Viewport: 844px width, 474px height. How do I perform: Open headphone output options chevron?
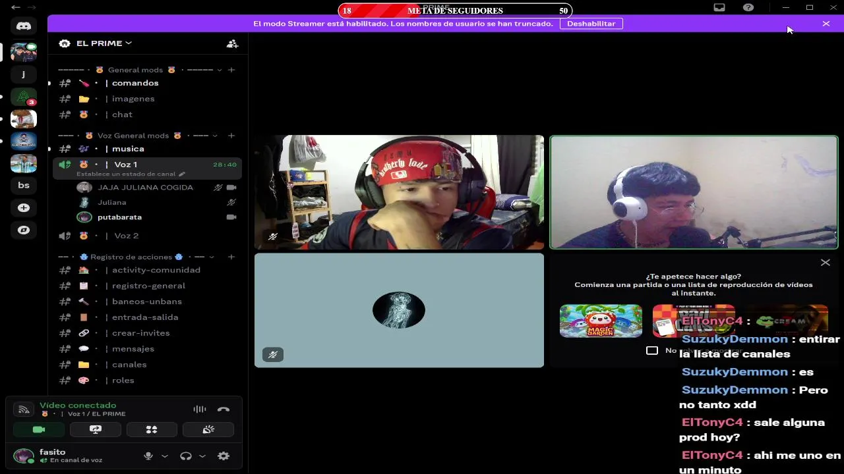202,456
